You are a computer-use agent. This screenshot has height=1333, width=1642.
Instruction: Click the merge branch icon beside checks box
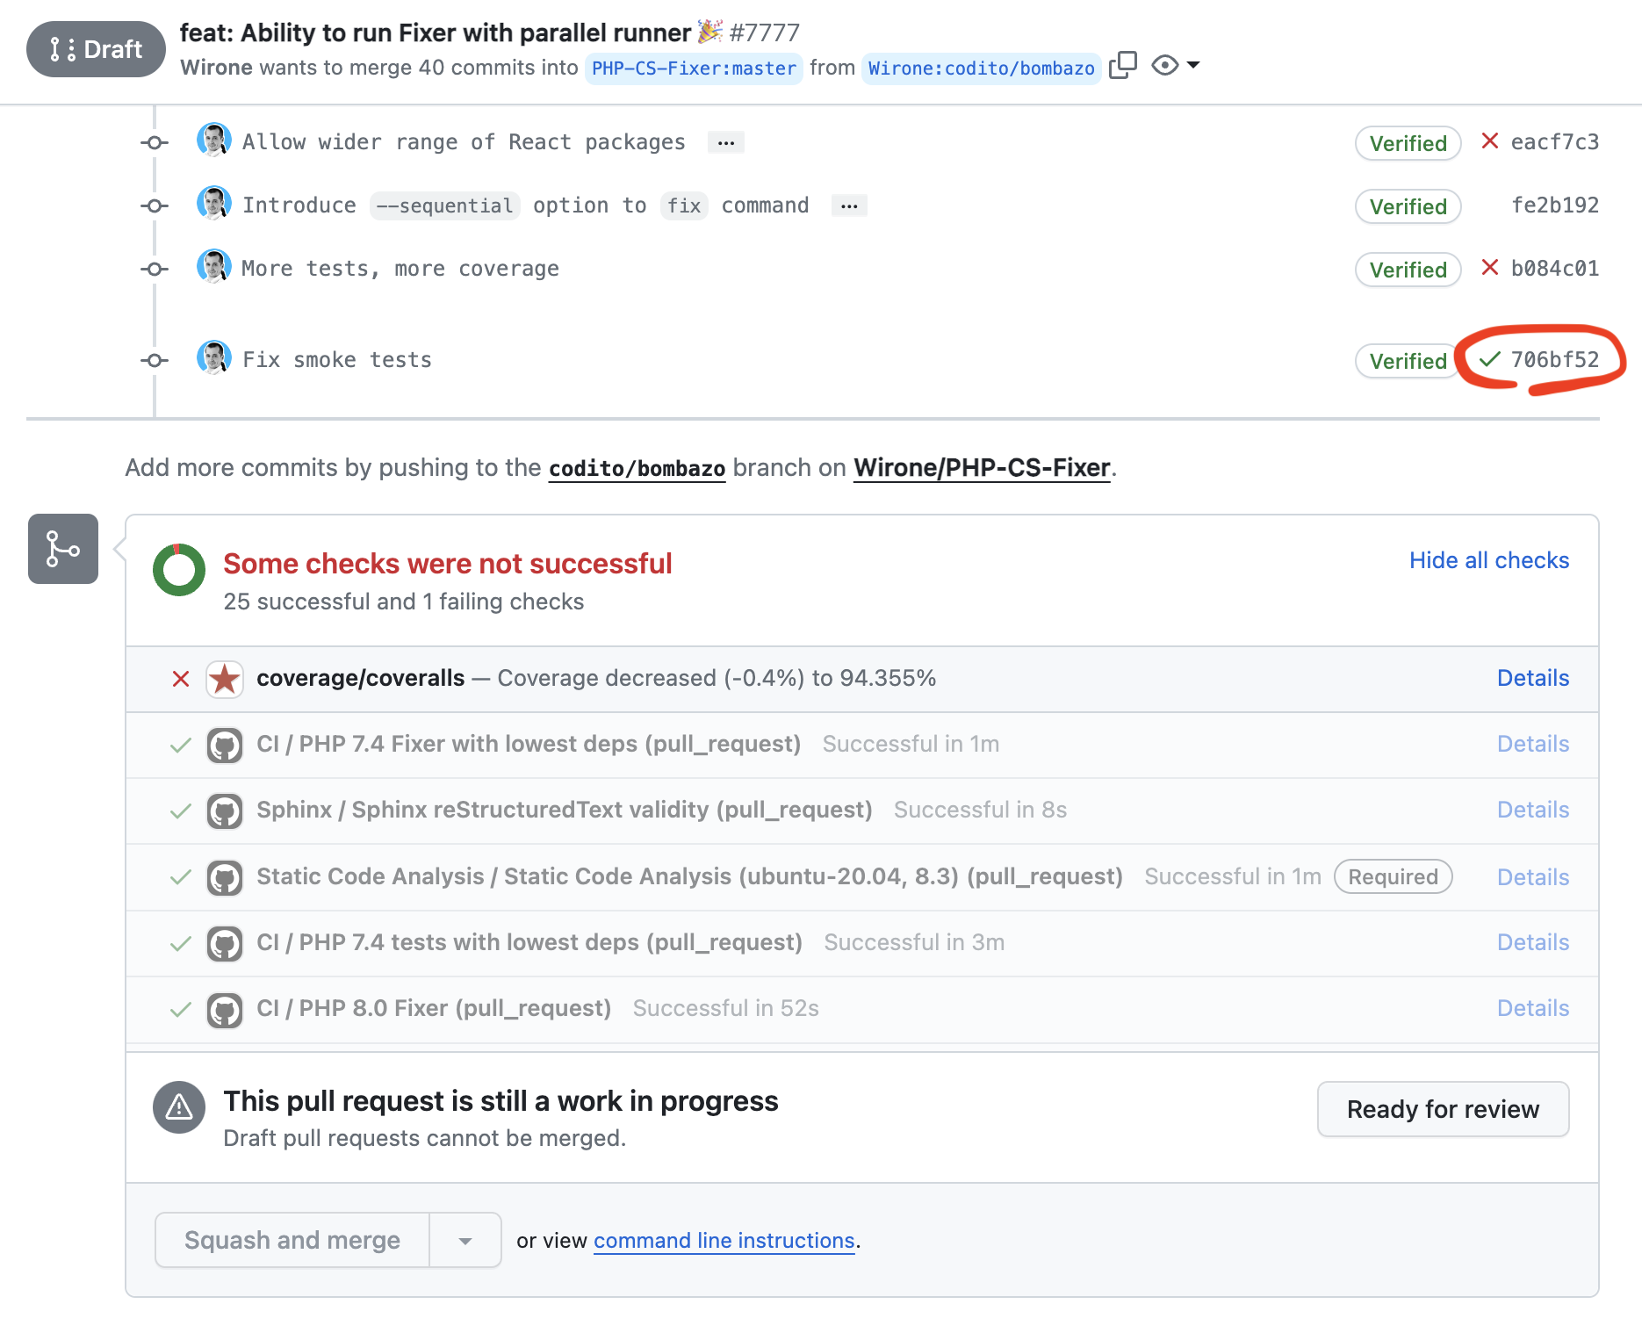63,549
